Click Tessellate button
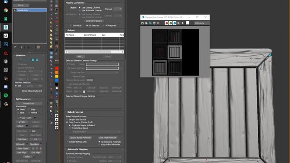290x163 pixels. 34,144
